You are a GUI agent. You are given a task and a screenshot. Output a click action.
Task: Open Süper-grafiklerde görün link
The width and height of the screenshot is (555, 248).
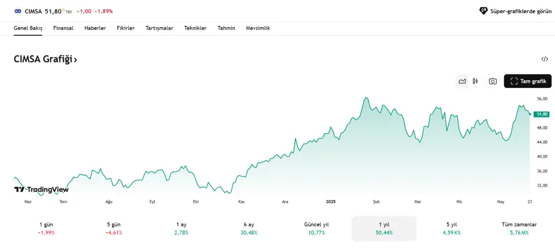(x=515, y=12)
